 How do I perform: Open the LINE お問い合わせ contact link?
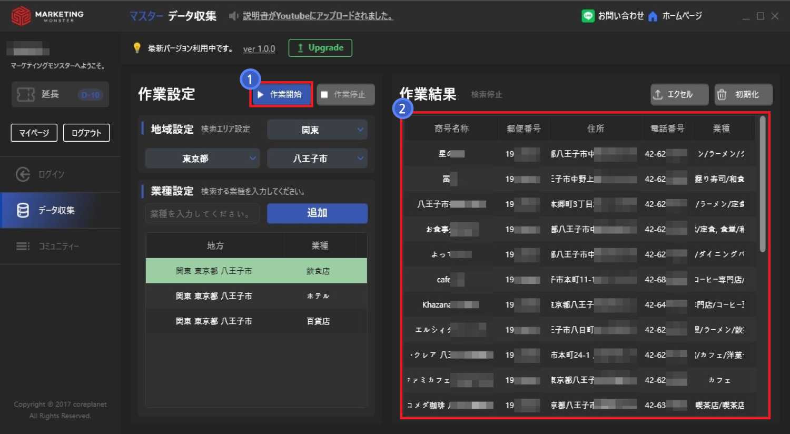click(x=613, y=16)
